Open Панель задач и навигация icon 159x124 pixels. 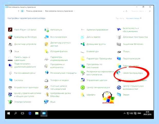(x=10, y=59)
